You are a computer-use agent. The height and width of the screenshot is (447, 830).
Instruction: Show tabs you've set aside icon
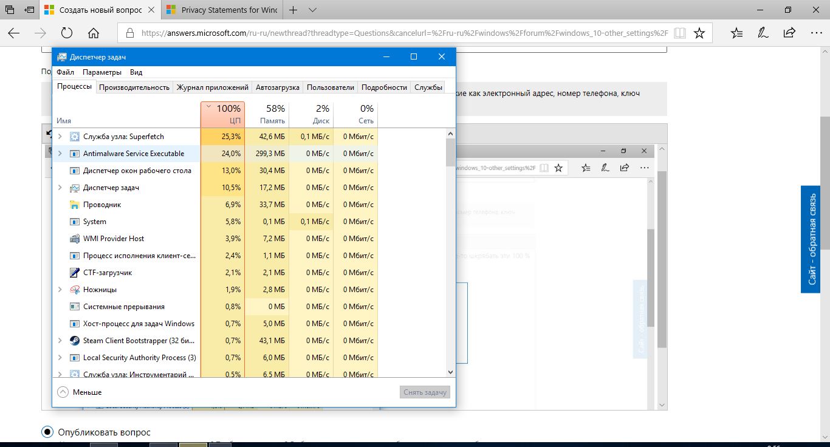pyautogui.click(x=9, y=10)
